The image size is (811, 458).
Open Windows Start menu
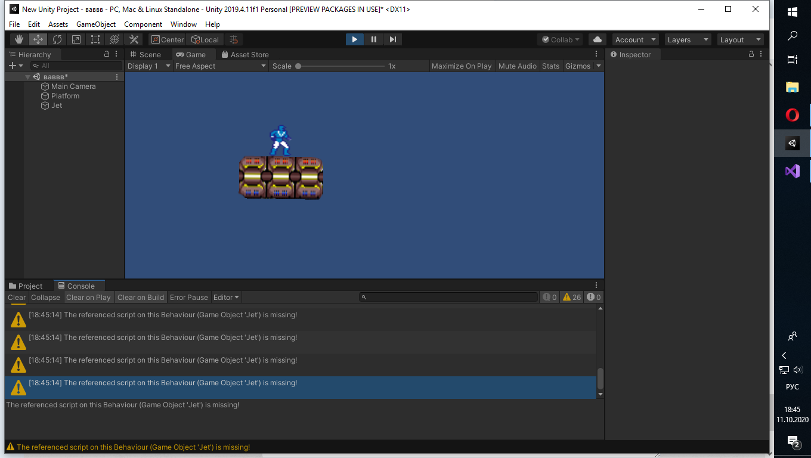[793, 12]
